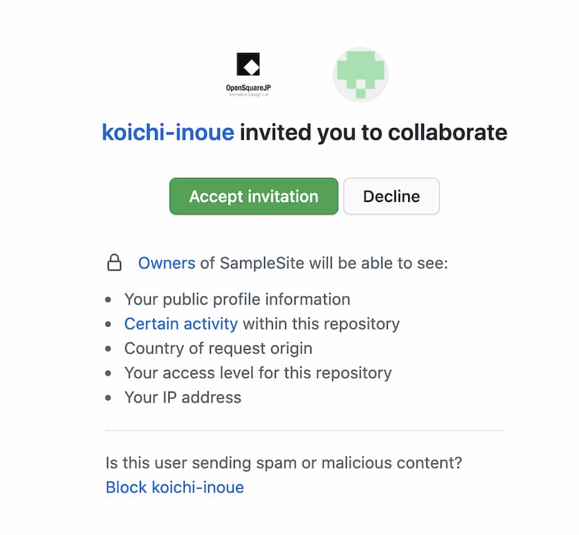Block koichi-inoue via the bottom link

point(174,487)
